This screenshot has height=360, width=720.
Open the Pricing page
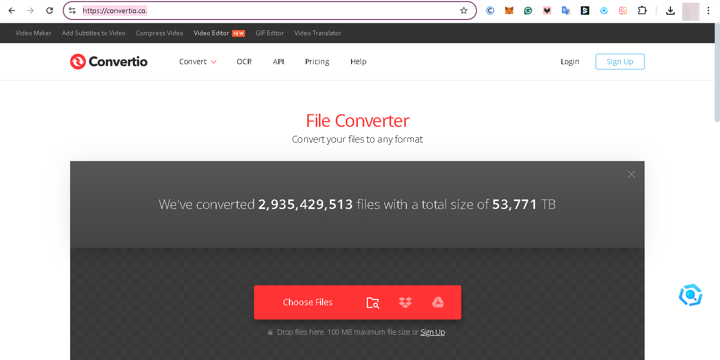point(317,62)
